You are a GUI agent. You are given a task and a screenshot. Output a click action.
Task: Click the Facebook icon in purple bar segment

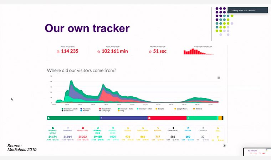[x=101, y=118]
